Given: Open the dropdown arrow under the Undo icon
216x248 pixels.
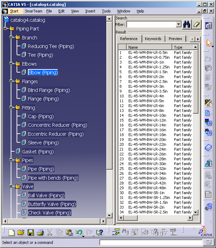Looking at the screenshot, I should point(83,237).
